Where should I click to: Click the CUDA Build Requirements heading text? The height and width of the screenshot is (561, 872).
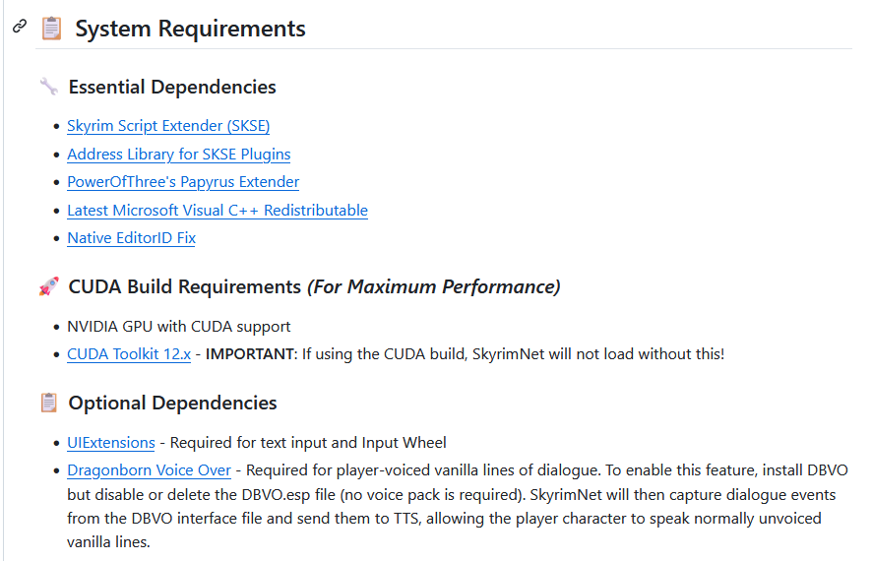(184, 286)
